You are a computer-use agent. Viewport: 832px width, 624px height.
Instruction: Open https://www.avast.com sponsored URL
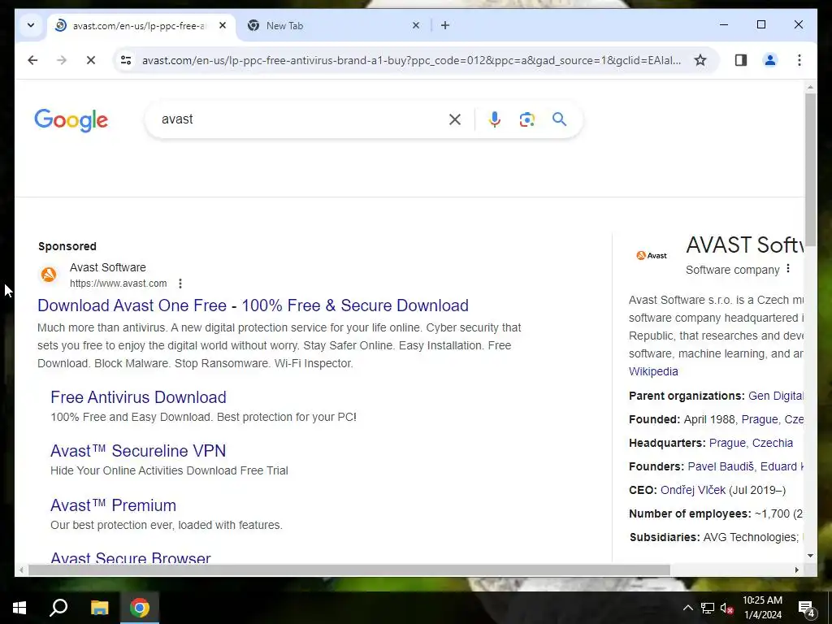[119, 284]
